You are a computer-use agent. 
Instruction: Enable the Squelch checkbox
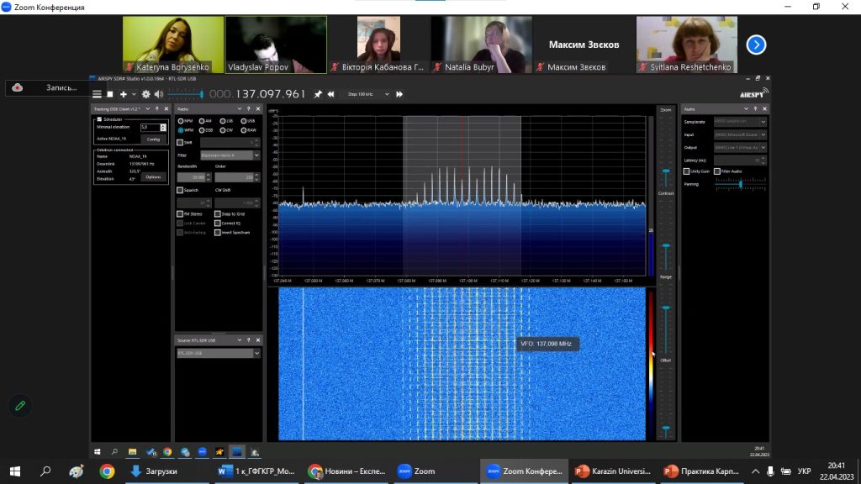[x=180, y=191]
